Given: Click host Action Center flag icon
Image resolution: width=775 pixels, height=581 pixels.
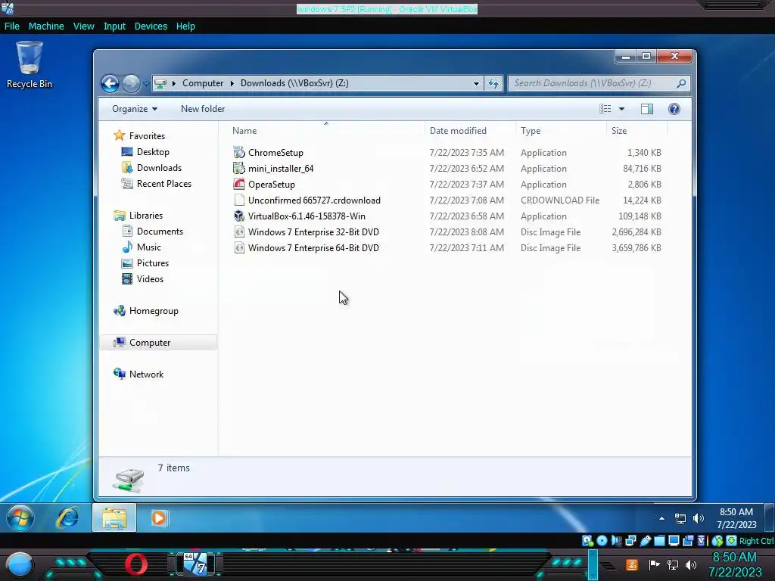Looking at the screenshot, I should (655, 564).
